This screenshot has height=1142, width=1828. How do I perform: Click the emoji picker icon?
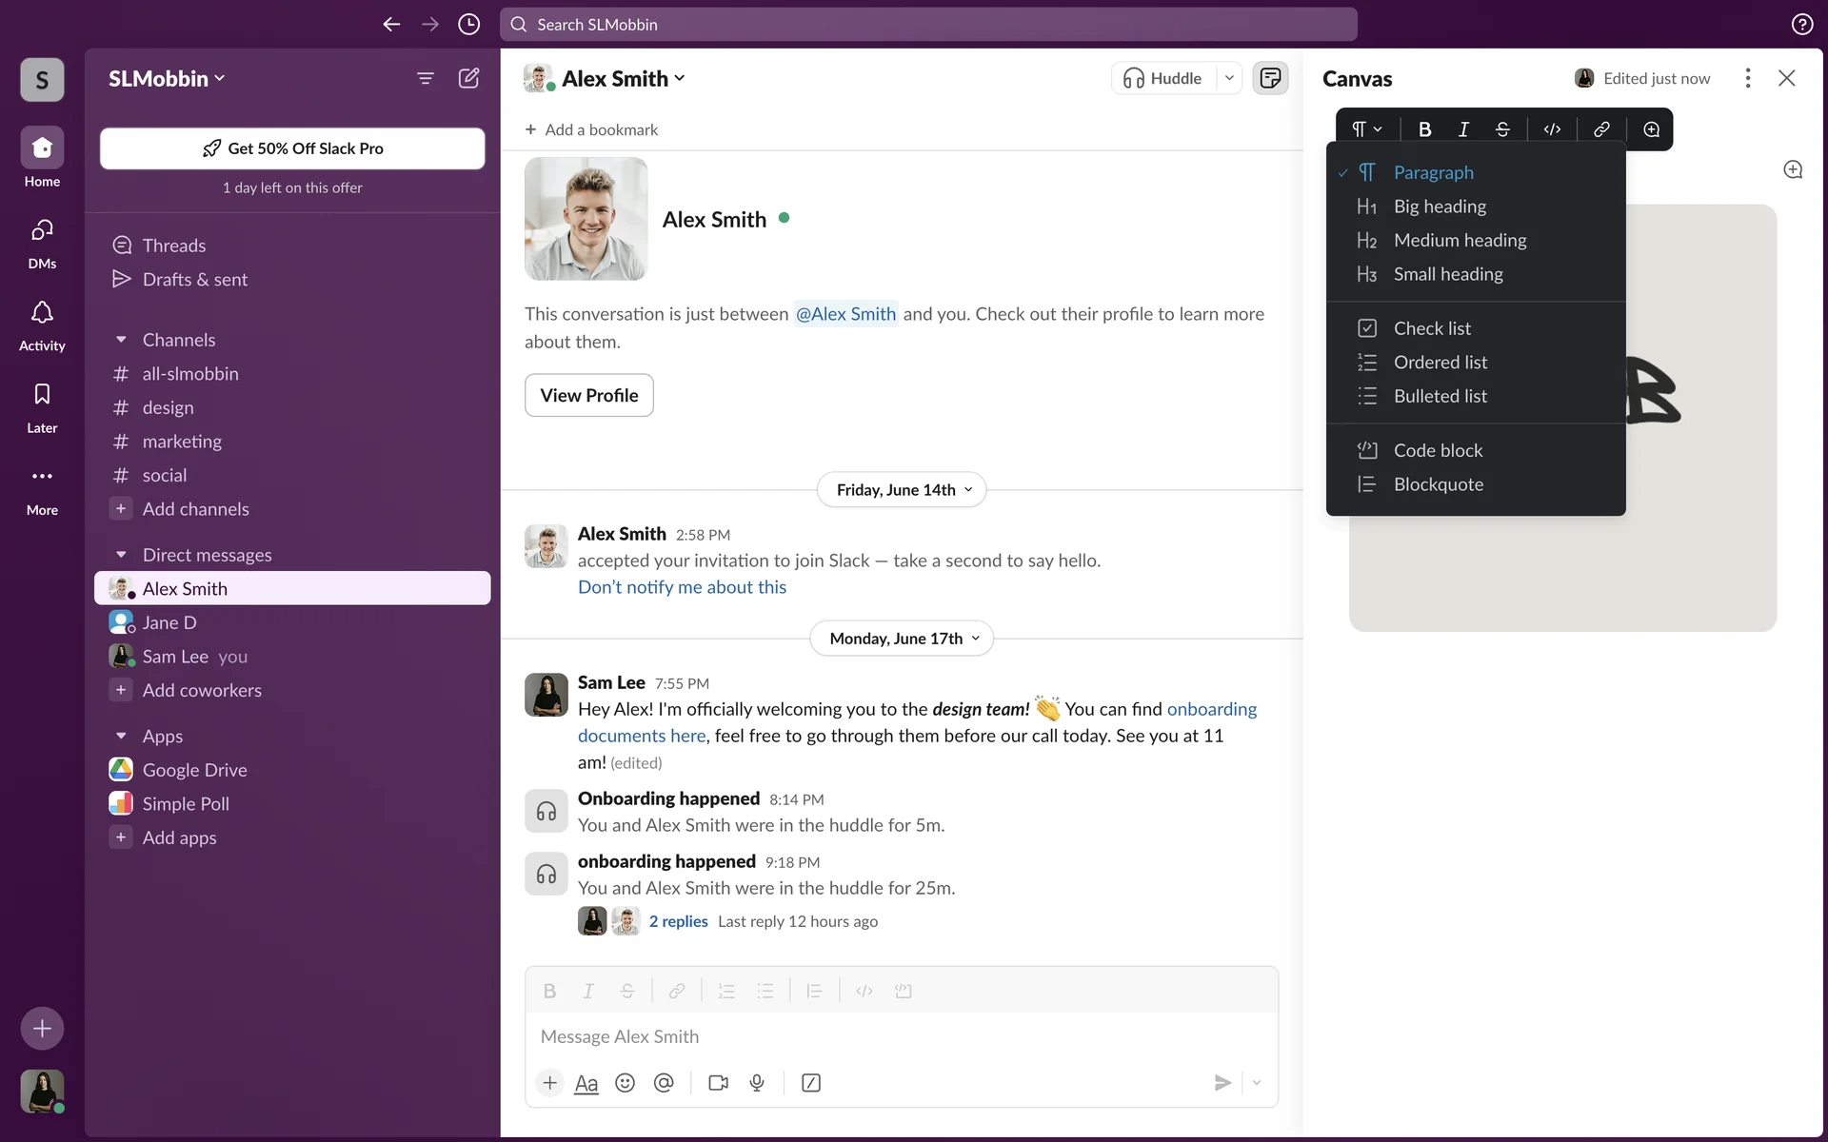pos(625,1083)
